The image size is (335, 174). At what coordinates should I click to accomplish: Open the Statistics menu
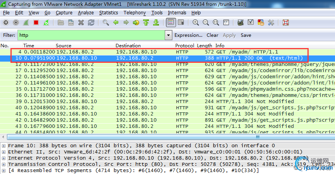tap(109, 13)
